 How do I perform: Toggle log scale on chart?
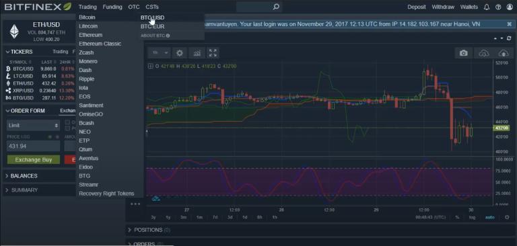click(x=472, y=217)
